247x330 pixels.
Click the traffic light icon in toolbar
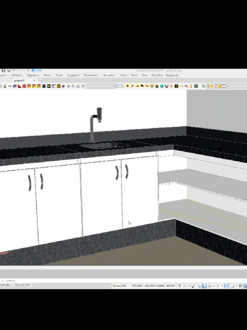pos(44,86)
